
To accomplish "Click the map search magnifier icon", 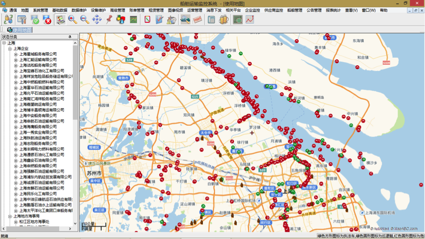I will (185, 20).
